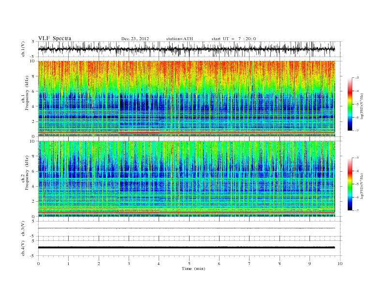
Task: Click the ch.1 spectrogram panel
Action: pyautogui.click(x=186, y=98)
